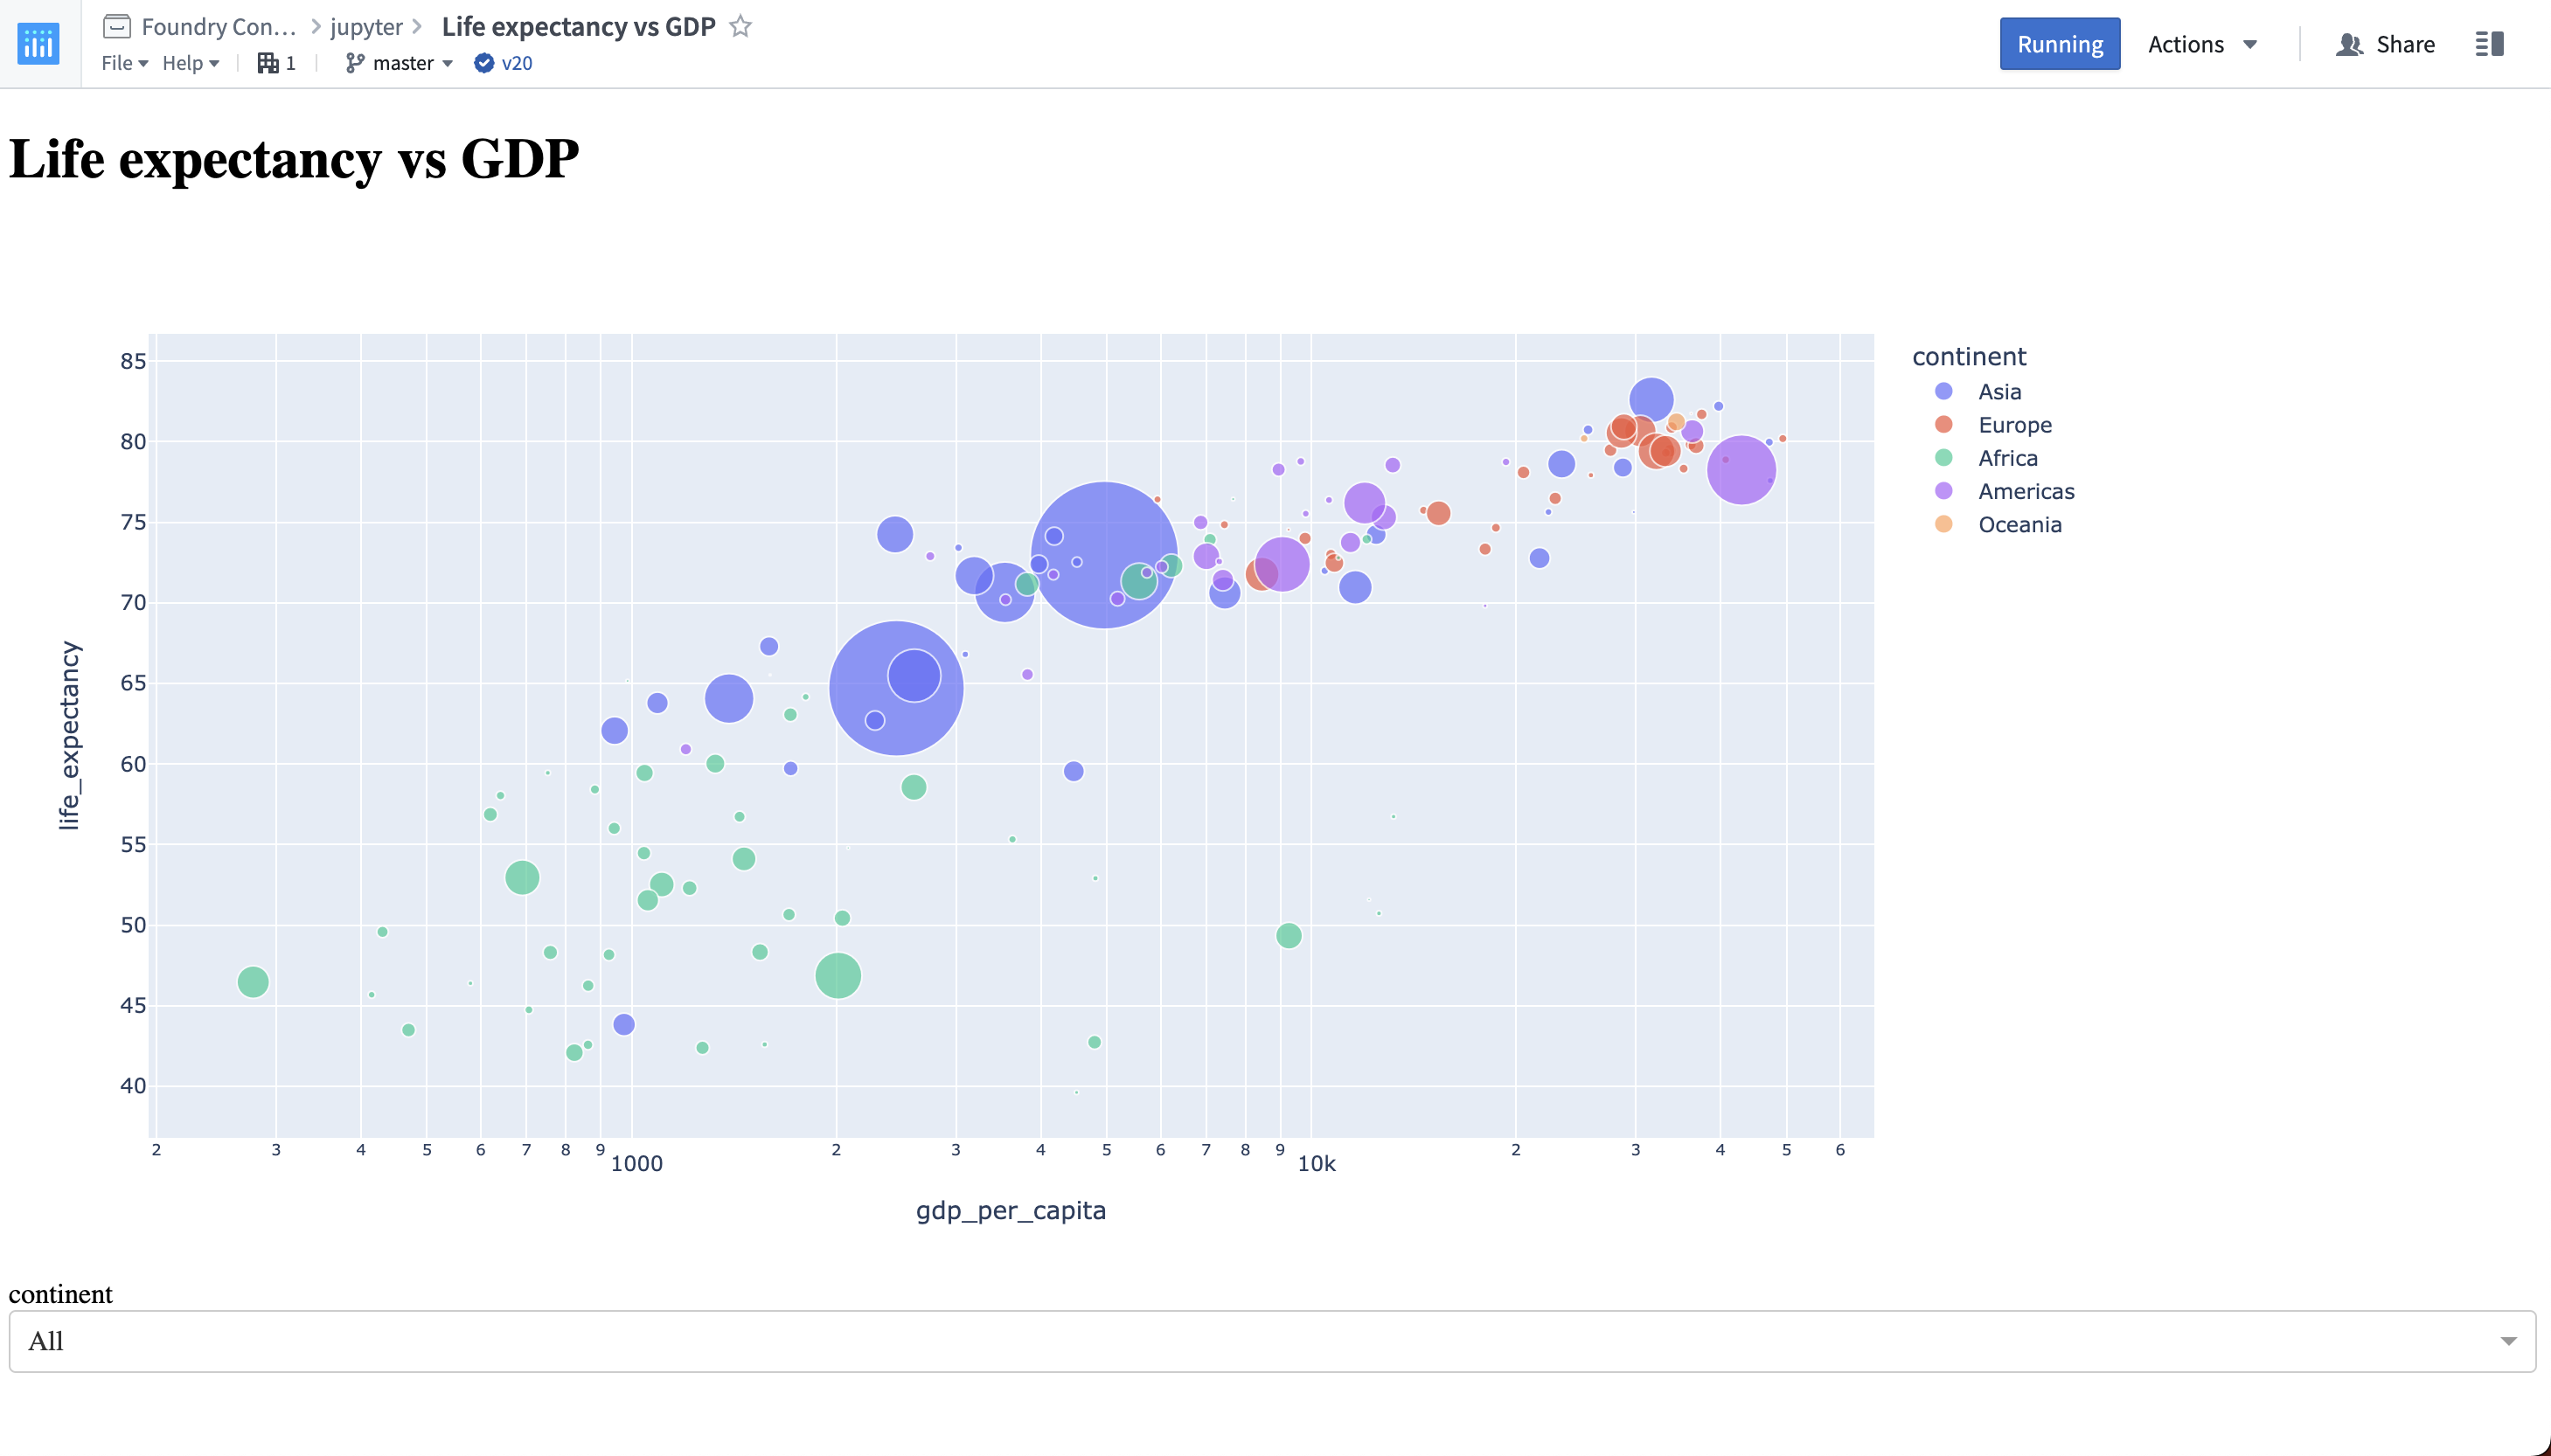Click the 10k x-axis tick label
Image resolution: width=2551 pixels, height=1456 pixels.
coord(1316,1164)
